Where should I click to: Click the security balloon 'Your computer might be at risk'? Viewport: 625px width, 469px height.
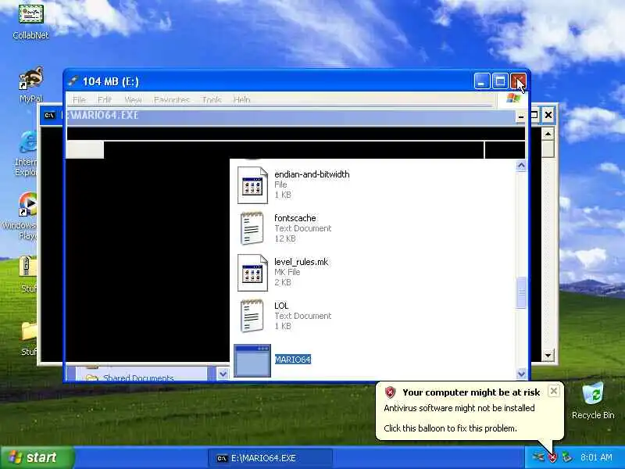[470, 410]
